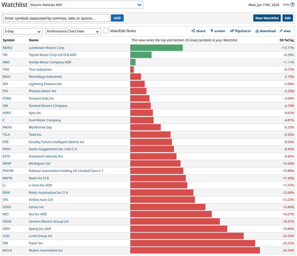
Task: Open the AYRO symbol link
Action: [x=7, y=113]
